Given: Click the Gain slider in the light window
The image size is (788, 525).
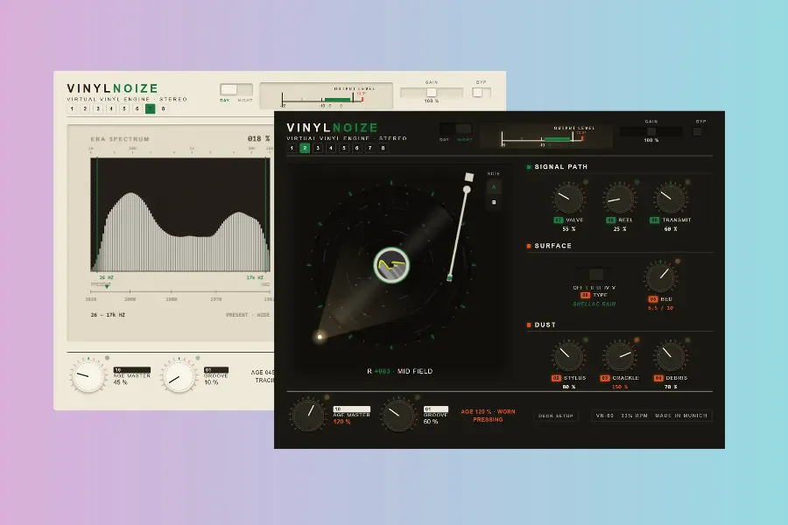Looking at the screenshot, I should (x=431, y=93).
